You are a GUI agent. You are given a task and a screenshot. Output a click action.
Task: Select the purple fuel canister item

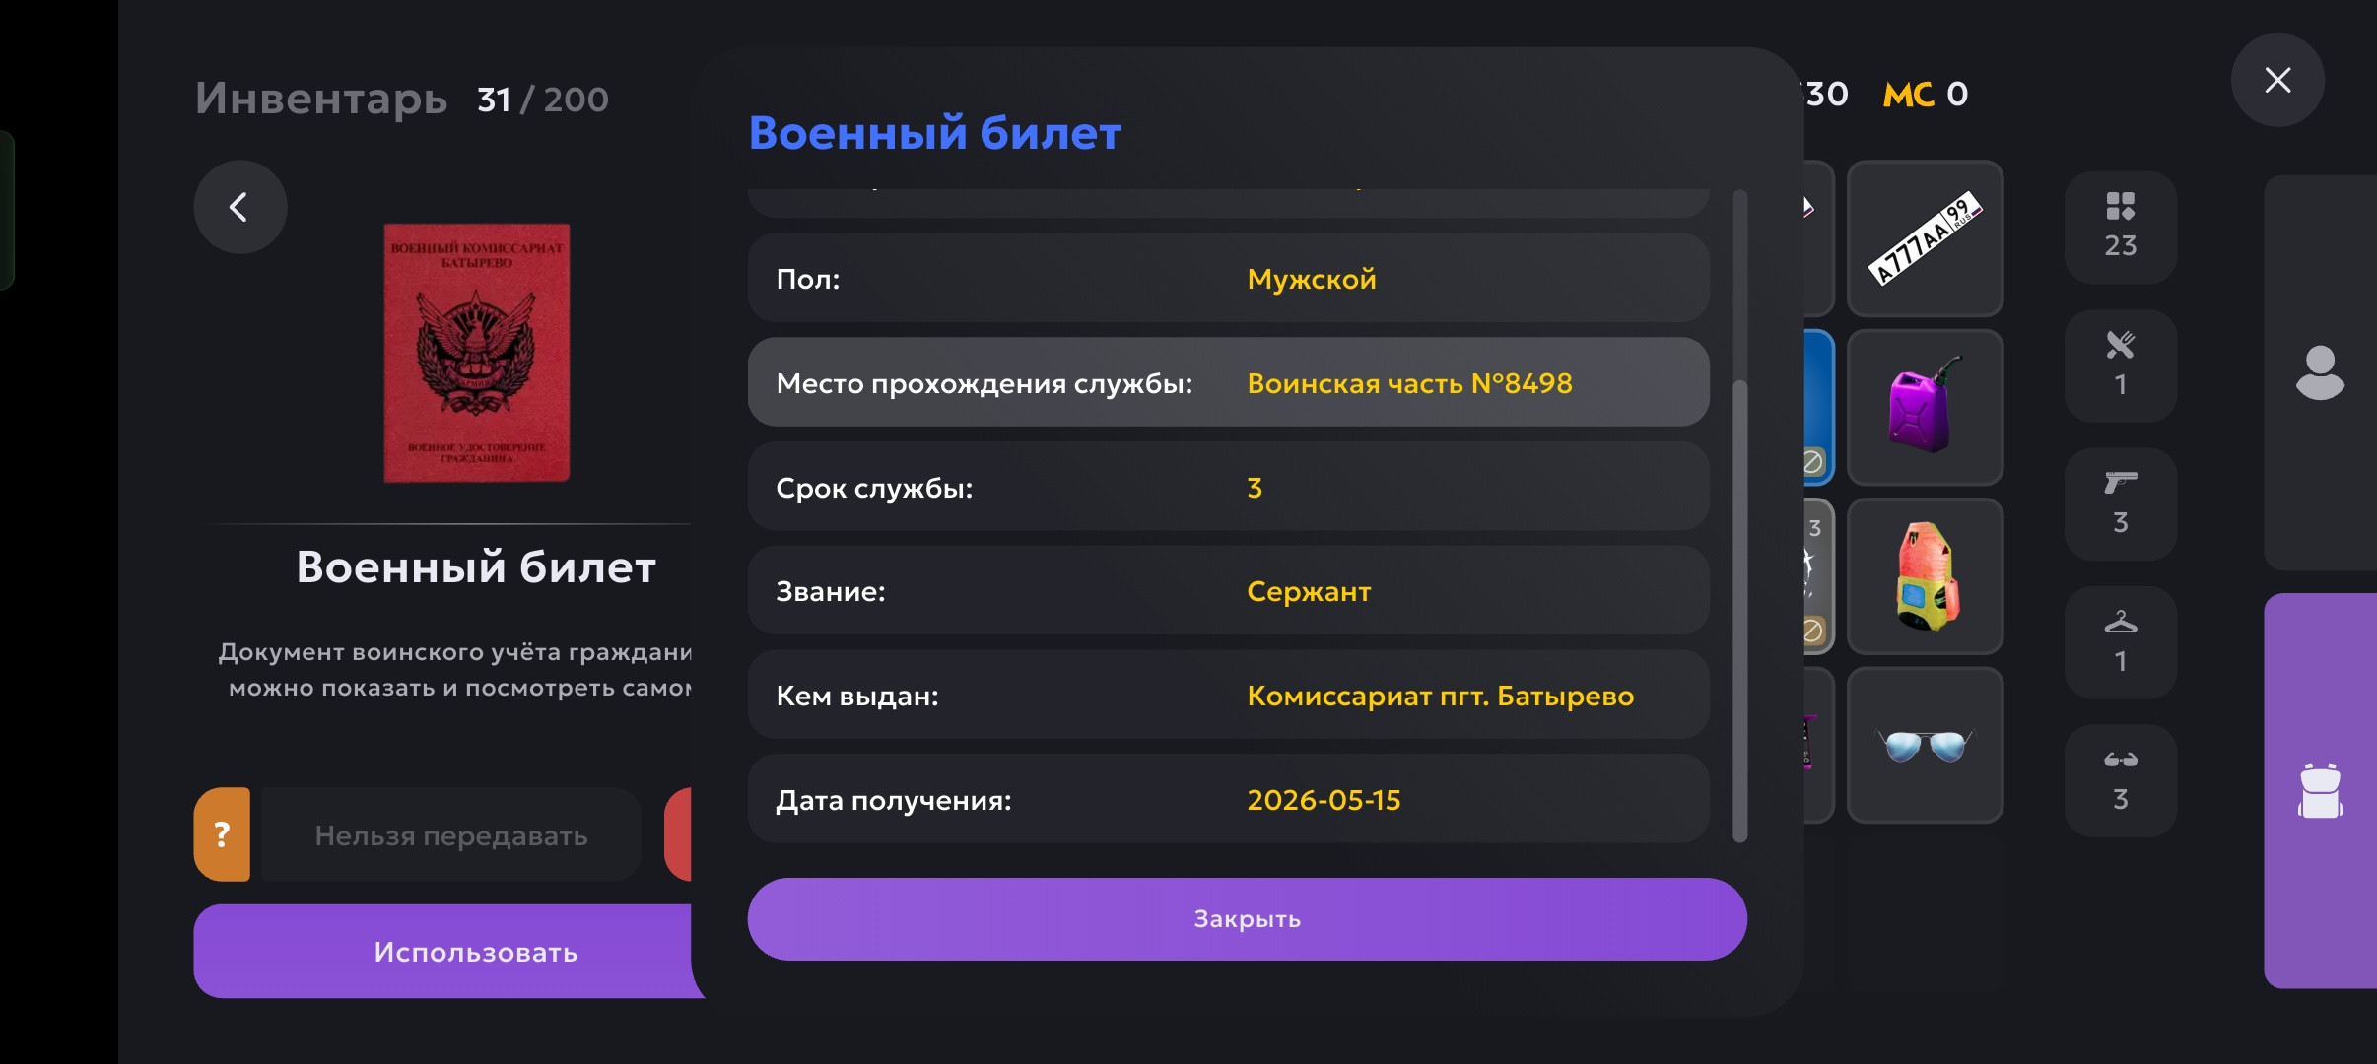(x=1925, y=407)
